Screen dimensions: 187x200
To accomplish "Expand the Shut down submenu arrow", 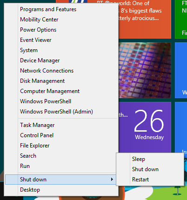I will (112, 180).
